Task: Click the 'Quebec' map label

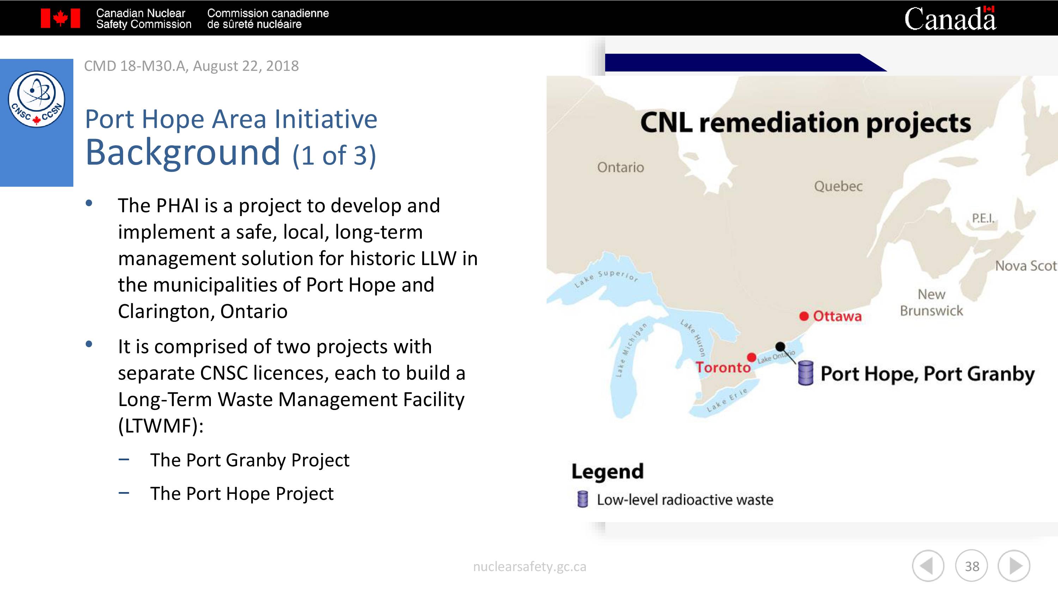Action: point(838,186)
